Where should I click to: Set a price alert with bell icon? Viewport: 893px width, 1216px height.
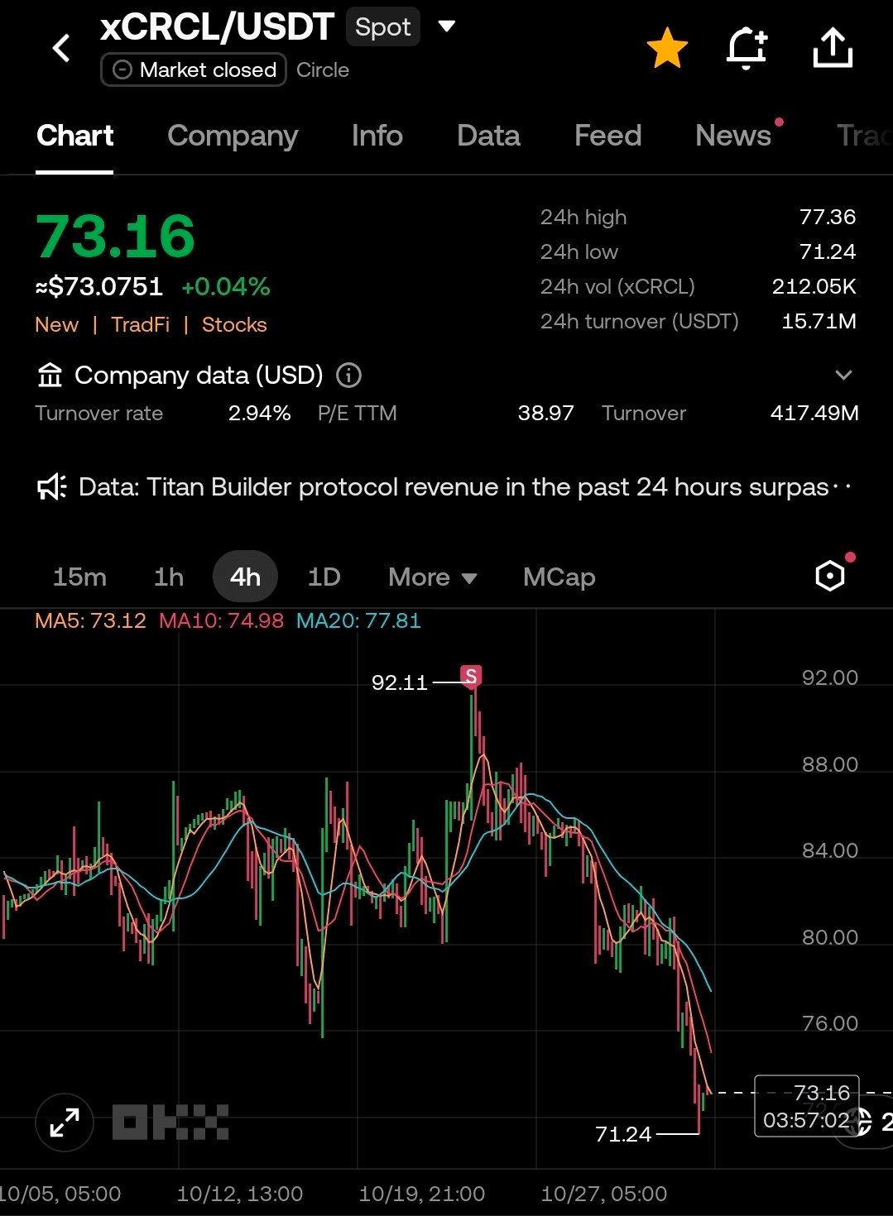point(747,48)
